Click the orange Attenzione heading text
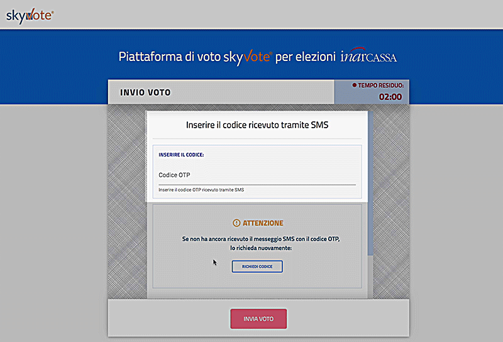503x342 pixels. [x=263, y=223]
